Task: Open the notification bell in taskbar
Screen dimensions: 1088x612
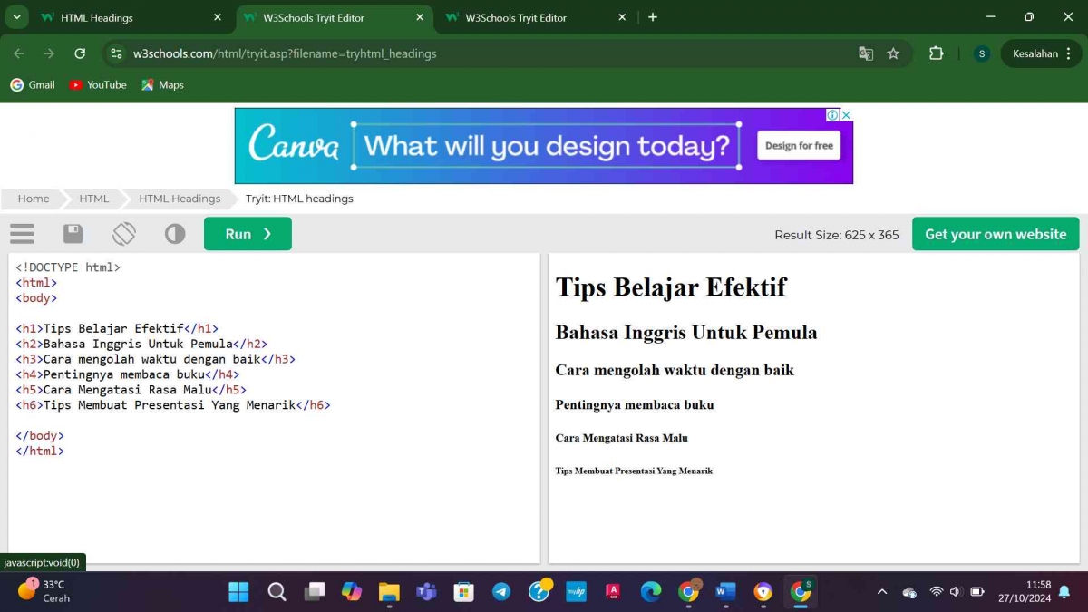Action: click(1064, 592)
